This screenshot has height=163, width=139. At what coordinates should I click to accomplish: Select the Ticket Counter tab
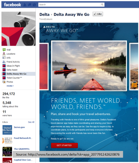pos(14,78)
